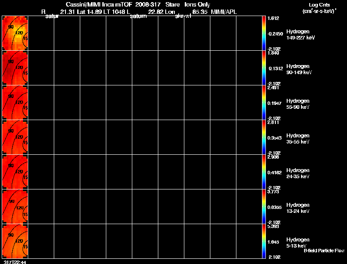
Task: Click the 'Hydrogen 5-13 keV' label
Action: coord(298,243)
